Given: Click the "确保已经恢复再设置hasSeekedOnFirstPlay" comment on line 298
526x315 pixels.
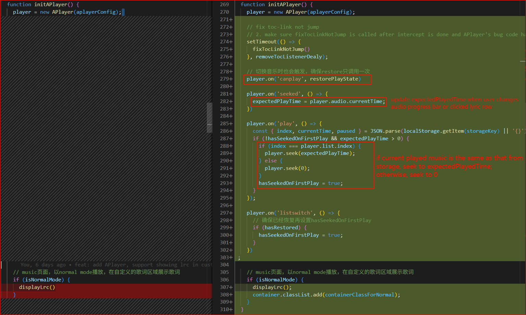Looking at the screenshot, I should (312, 220).
